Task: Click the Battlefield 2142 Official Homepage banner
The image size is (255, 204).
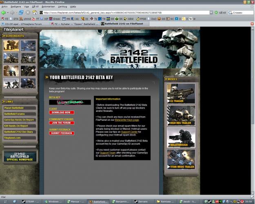Action: tap(20, 157)
